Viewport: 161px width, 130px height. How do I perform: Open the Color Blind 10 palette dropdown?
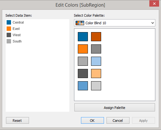[x=115, y=23]
